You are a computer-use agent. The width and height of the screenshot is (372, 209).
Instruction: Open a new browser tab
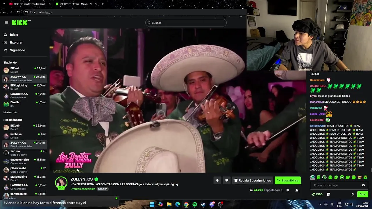click(102, 4)
